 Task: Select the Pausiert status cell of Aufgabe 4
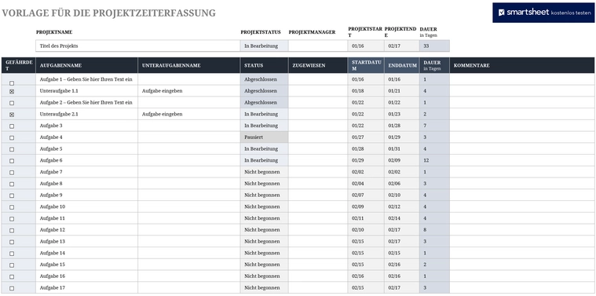click(264, 137)
